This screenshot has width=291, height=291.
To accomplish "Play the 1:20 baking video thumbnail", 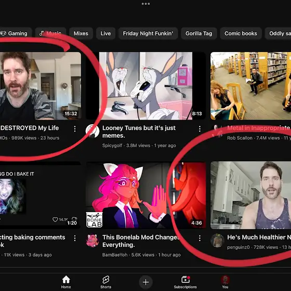I will pos(41,195).
